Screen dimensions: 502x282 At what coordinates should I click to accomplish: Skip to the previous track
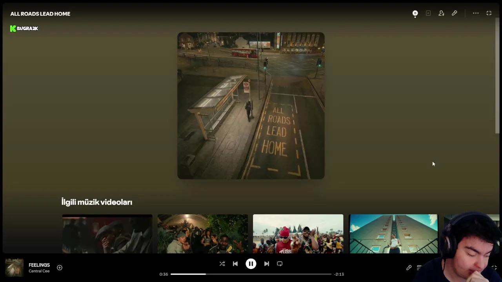coord(235,264)
